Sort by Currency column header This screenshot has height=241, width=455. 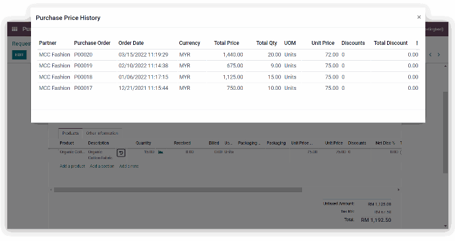(x=189, y=43)
